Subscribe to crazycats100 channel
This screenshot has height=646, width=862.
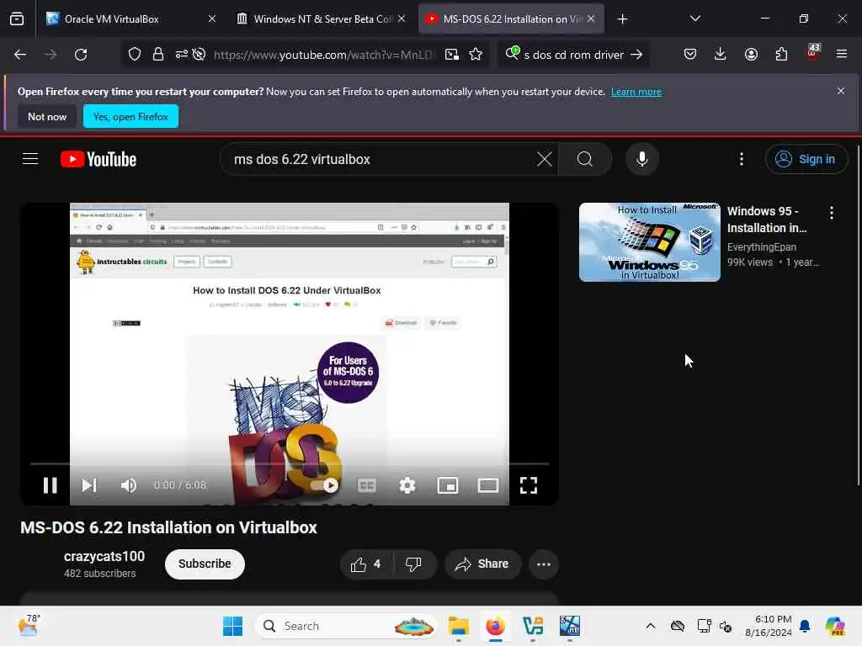pos(205,564)
